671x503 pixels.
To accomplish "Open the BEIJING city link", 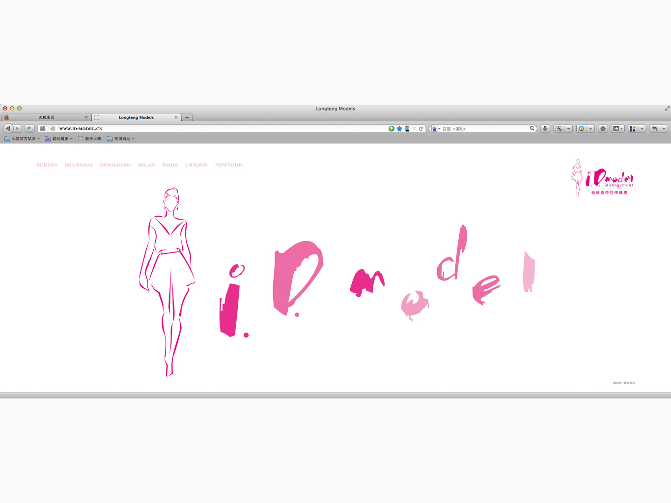I will pos(47,165).
